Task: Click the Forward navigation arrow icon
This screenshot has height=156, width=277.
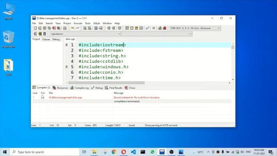Action: tap(113, 28)
